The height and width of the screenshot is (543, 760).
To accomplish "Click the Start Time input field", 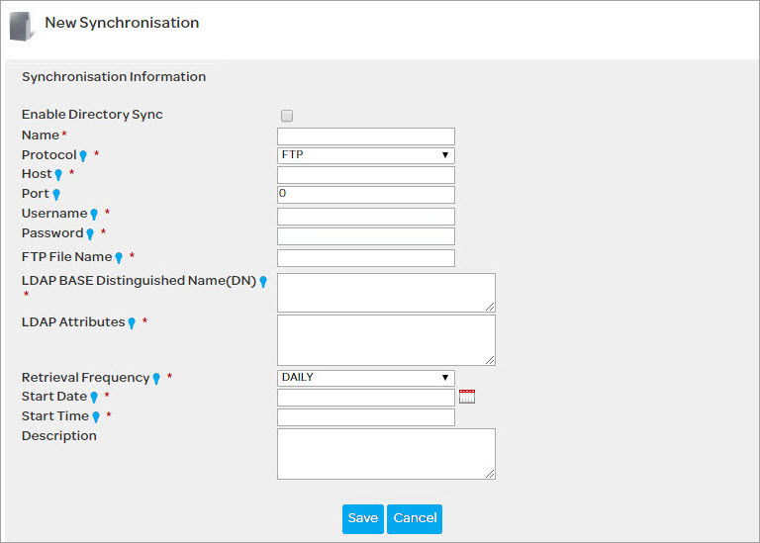I will coord(365,417).
